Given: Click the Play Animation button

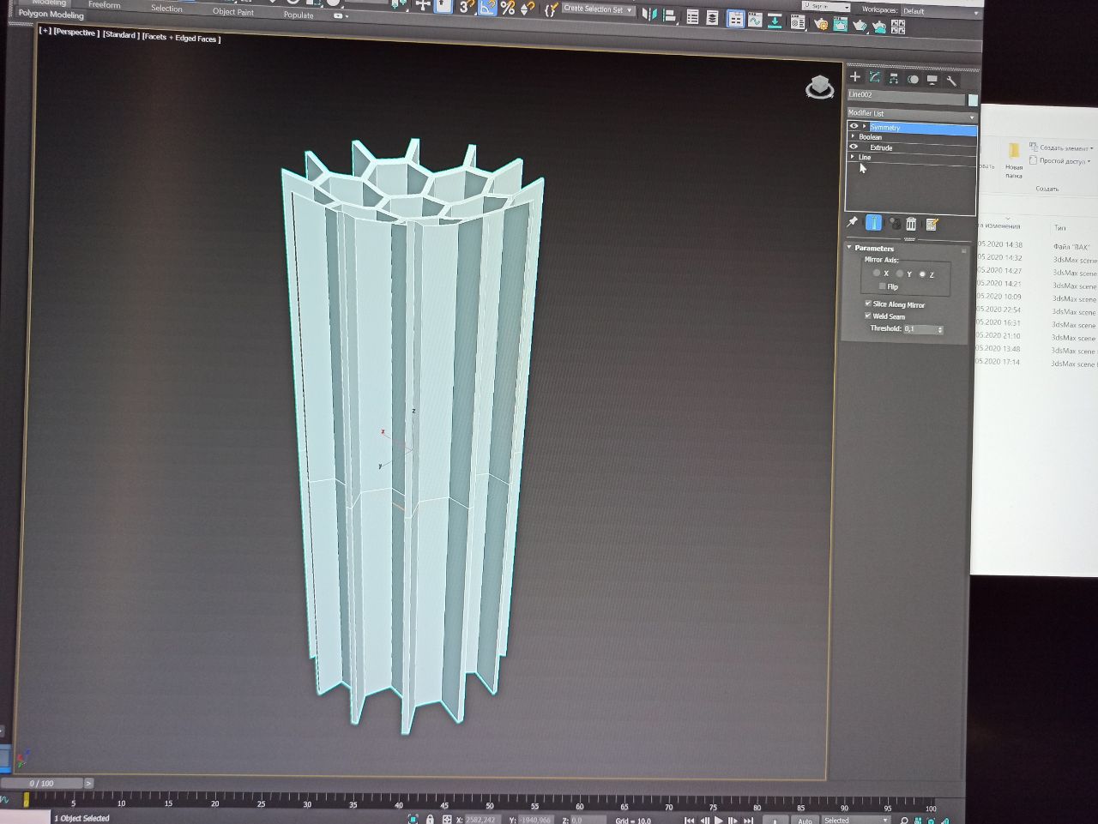Looking at the screenshot, I should click(719, 821).
